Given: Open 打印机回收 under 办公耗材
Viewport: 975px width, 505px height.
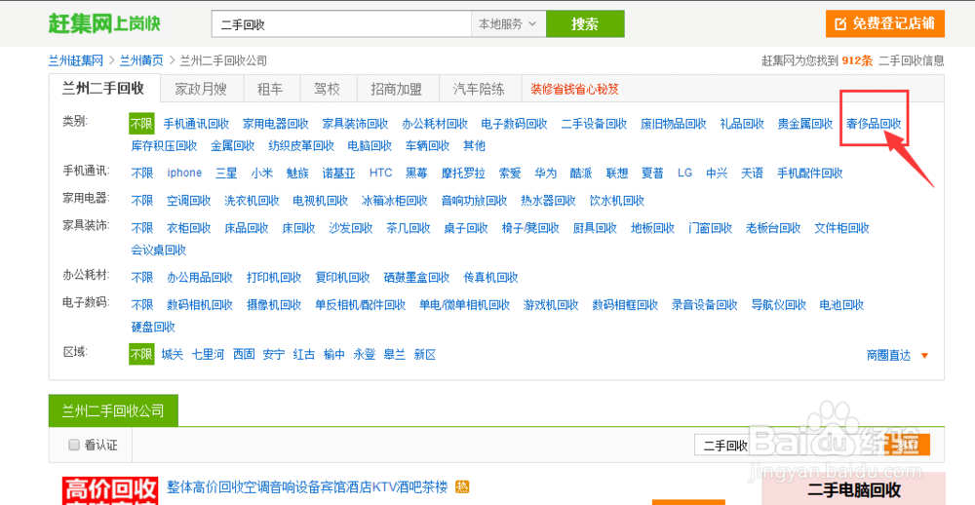Looking at the screenshot, I should (274, 277).
